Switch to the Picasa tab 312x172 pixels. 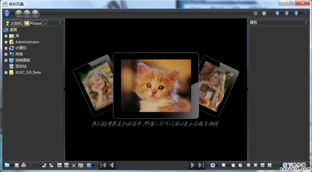[33, 23]
